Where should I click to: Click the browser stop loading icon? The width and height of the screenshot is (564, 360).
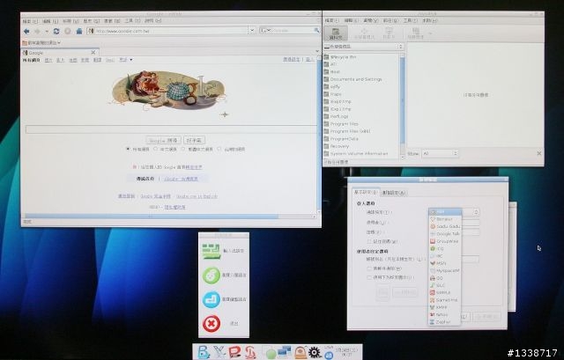point(68,32)
